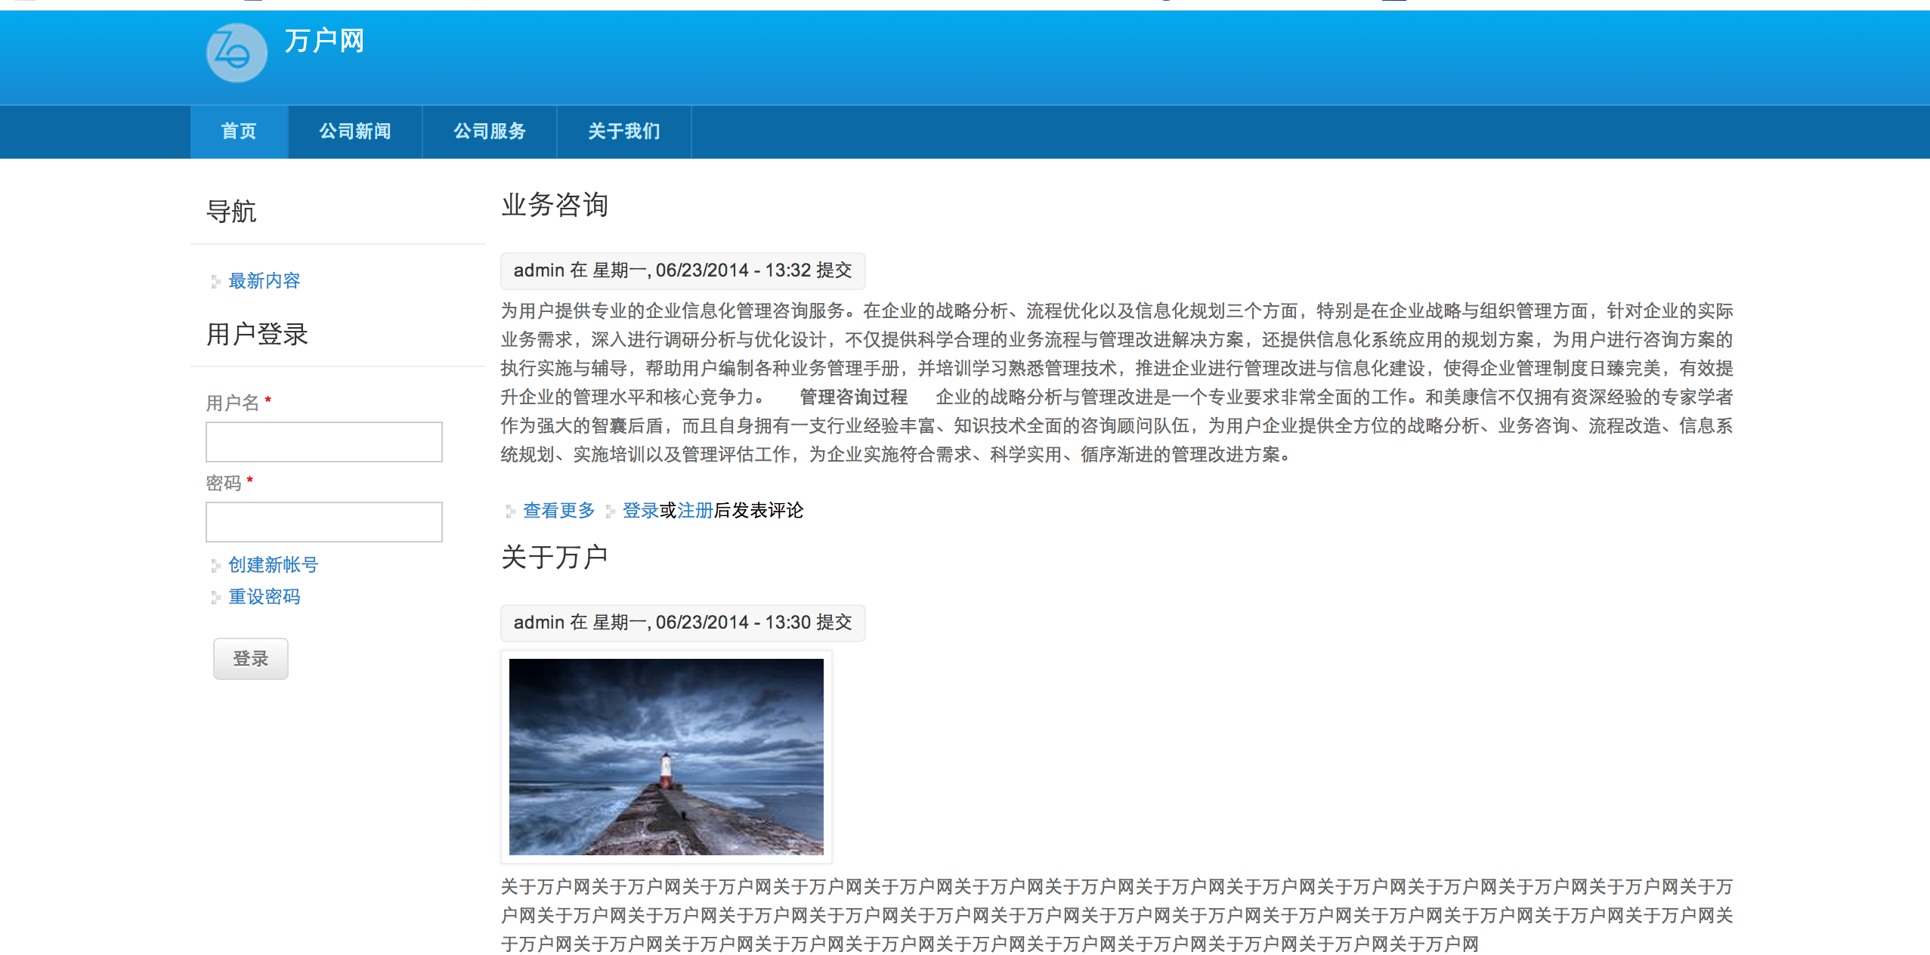
Task: Focus the 密码 password field
Action: [323, 522]
